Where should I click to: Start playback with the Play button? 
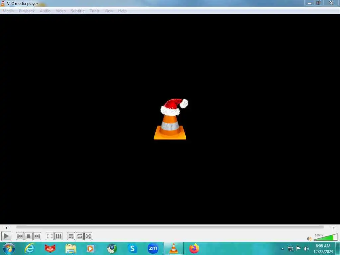point(6,236)
